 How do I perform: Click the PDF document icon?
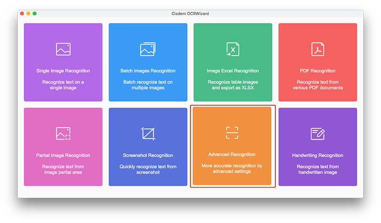(x=317, y=49)
